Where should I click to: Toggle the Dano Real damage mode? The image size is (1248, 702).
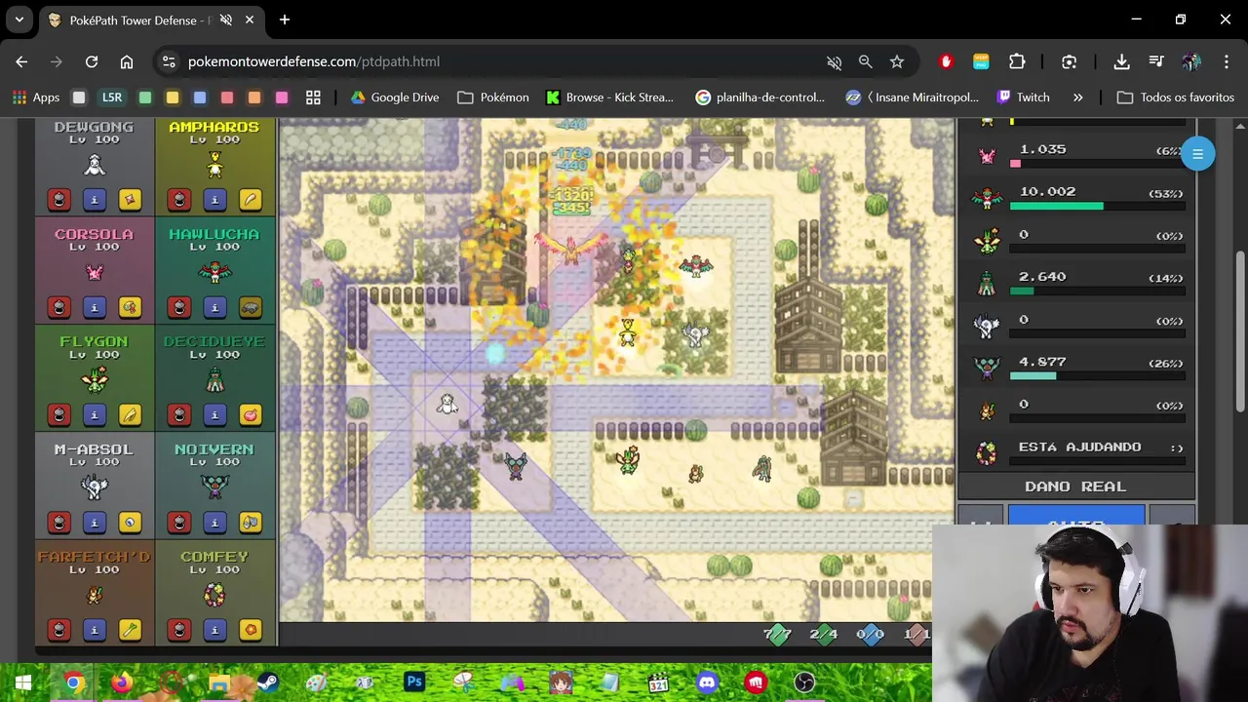click(x=1075, y=487)
